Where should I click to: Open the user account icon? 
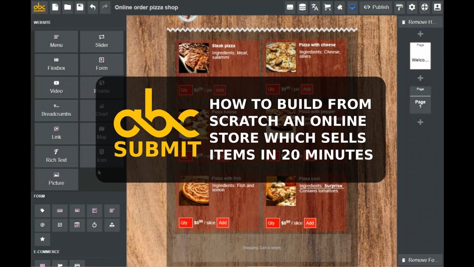(437, 7)
